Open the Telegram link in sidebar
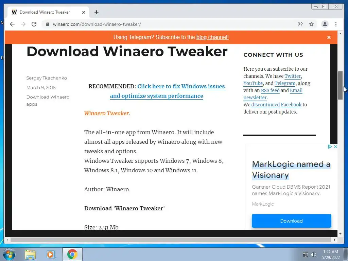Viewport: 348px width, 261px height. 285,83
